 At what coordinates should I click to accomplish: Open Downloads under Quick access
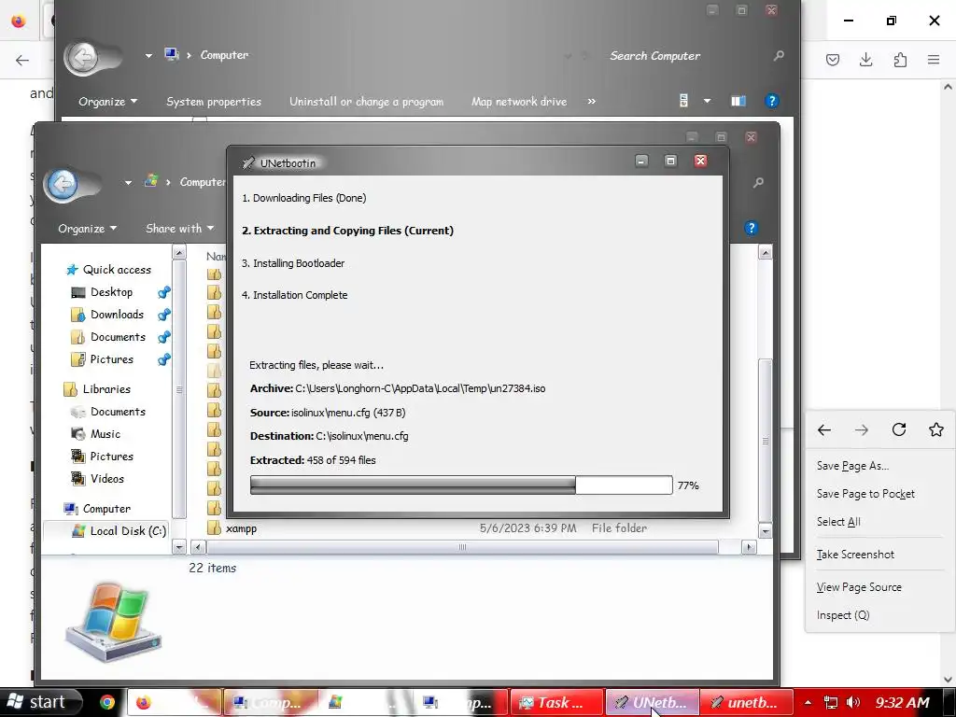tap(108, 315)
